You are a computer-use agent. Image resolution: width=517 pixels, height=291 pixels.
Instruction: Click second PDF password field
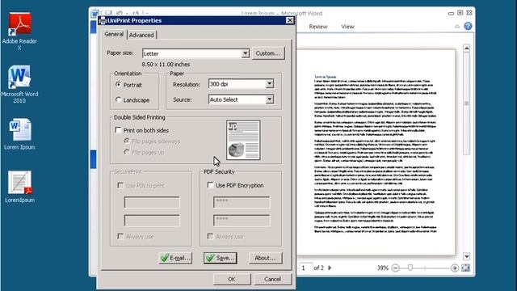[x=242, y=220]
